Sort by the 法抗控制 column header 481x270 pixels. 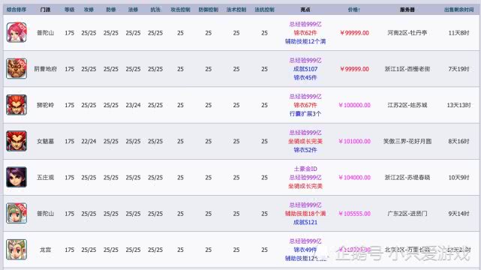[264, 10]
